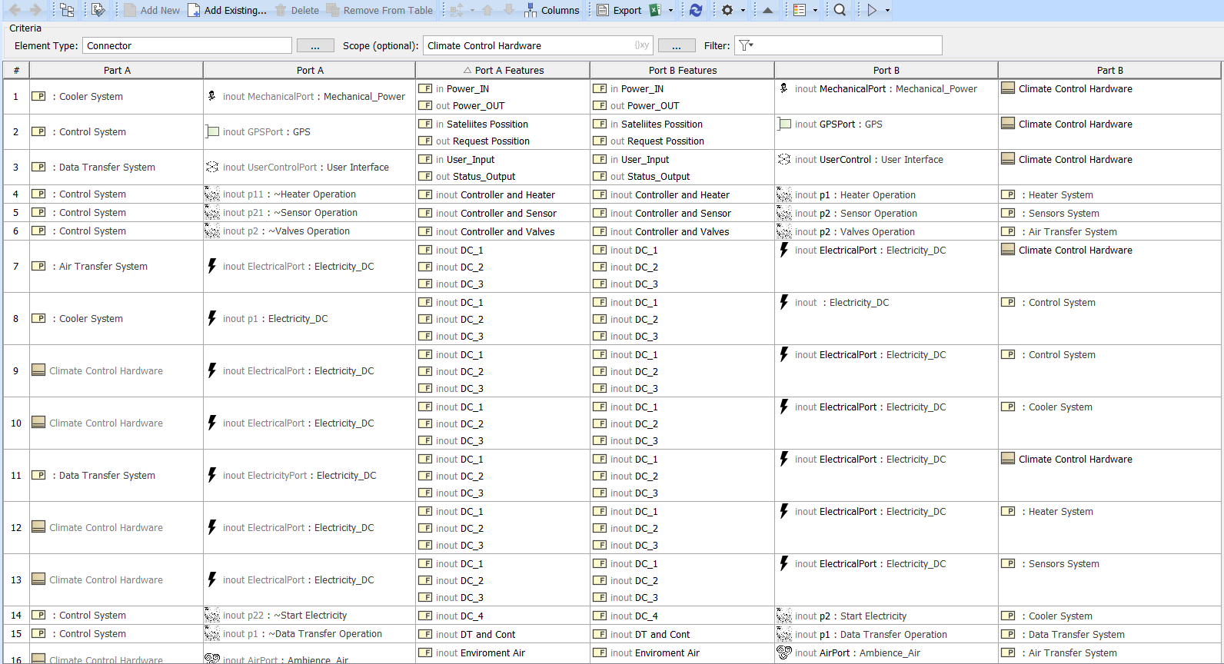Click the gear options icon

[x=727, y=10]
